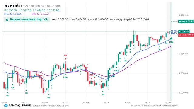Click the '6 000.00' price axis label
Viewport: 194px width, 109px height.
pyautogui.click(x=183, y=15)
